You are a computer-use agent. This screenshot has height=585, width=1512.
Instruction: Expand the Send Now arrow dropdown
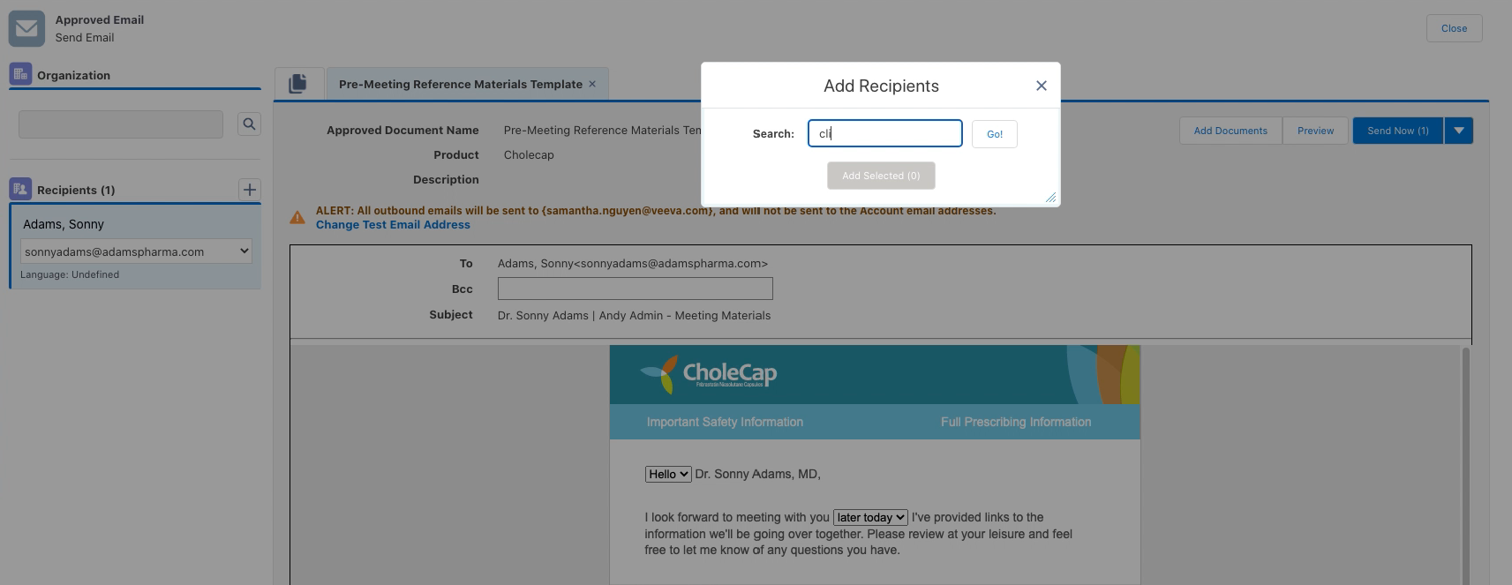[x=1458, y=131]
